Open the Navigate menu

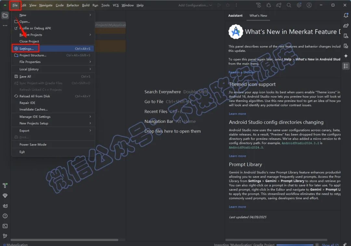pos(46,5)
